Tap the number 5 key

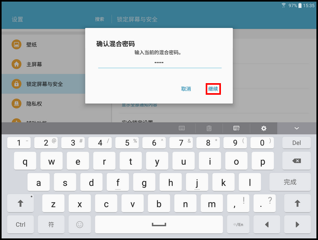[x=127, y=143]
